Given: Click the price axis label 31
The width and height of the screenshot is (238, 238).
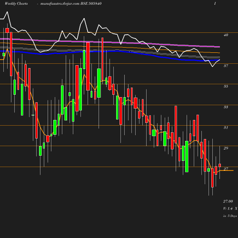Looking at the screenshot, I should tap(226, 128).
